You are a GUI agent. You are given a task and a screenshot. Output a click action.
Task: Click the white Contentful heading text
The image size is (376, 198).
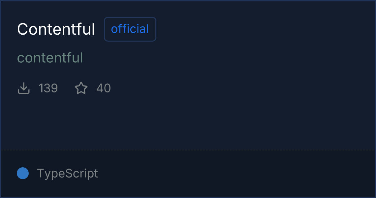click(56, 29)
